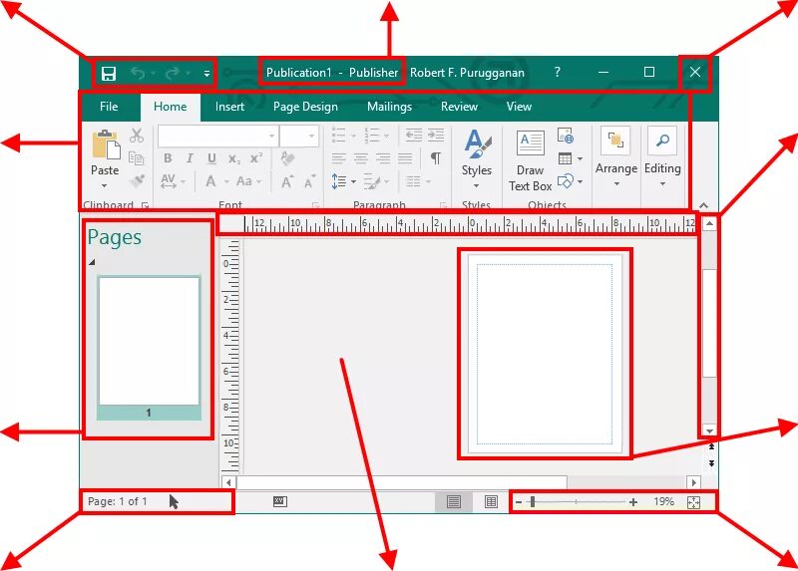Click the 'Page: 1 of 1' status indicator
Viewport: 798px width, 571px height.
[x=118, y=502]
